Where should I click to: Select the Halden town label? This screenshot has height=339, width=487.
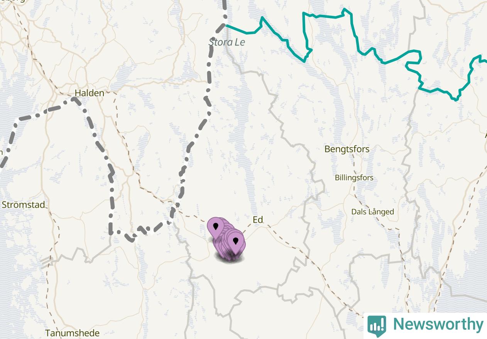point(89,93)
